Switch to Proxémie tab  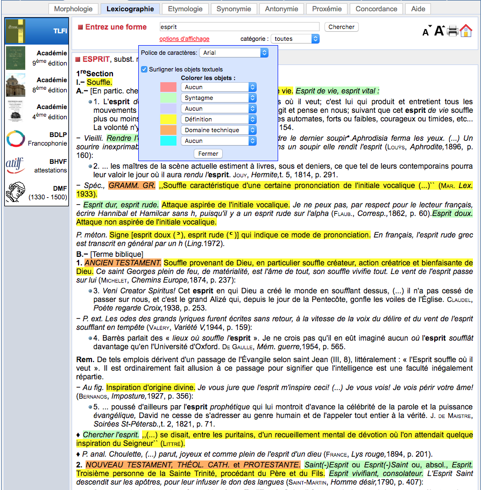327,9
